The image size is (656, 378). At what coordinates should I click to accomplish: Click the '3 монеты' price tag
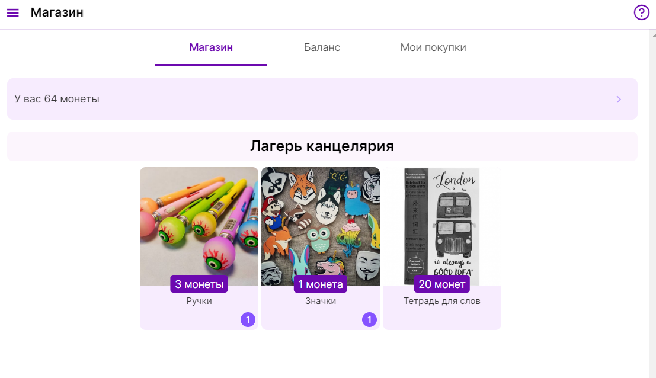coord(199,284)
